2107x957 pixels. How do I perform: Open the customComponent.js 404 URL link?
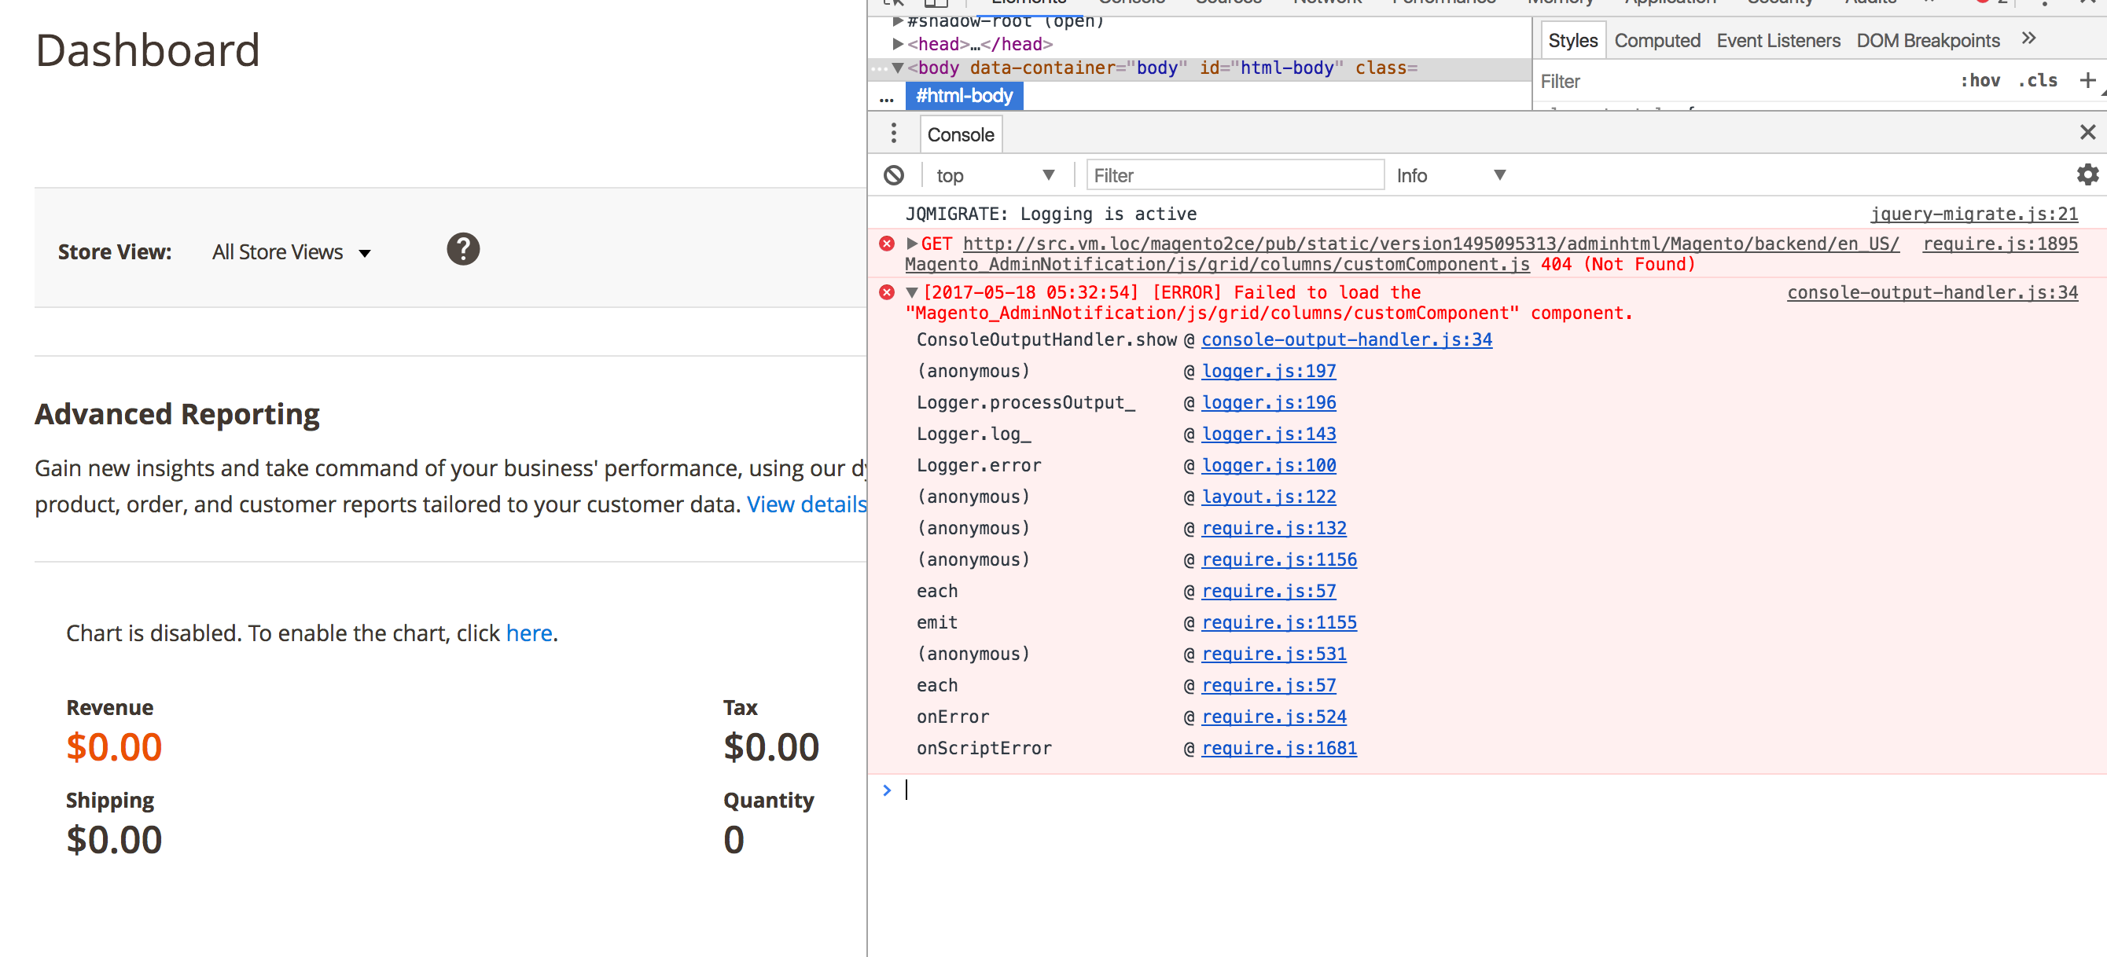(1401, 253)
